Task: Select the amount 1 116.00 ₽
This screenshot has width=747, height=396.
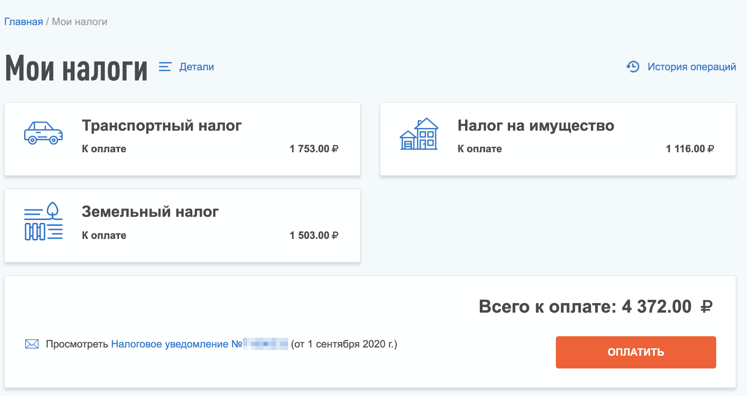Action: 690,149
